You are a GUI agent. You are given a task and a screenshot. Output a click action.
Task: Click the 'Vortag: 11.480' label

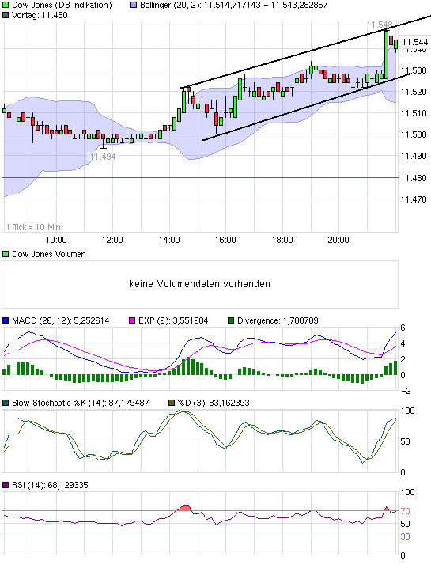coord(40,15)
